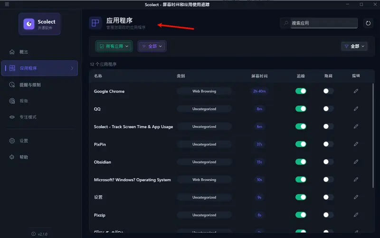Click the Scolect logo card
The height and width of the screenshot is (238, 380).
pyautogui.click(x=39, y=24)
